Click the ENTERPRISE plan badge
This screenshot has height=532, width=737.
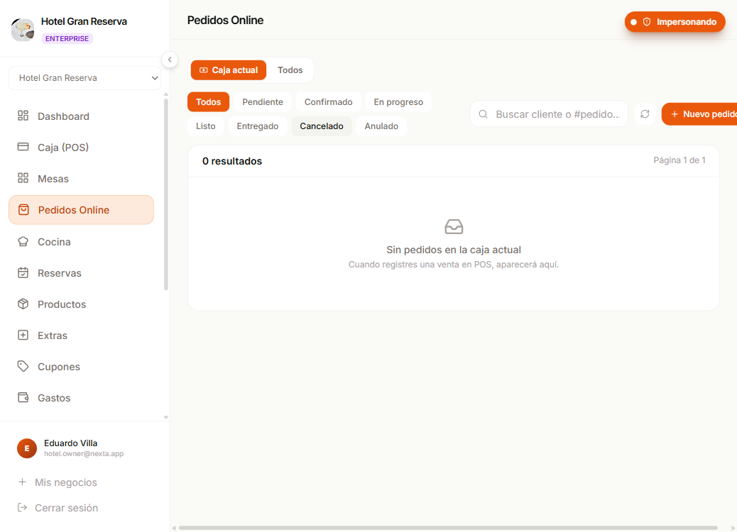click(67, 38)
